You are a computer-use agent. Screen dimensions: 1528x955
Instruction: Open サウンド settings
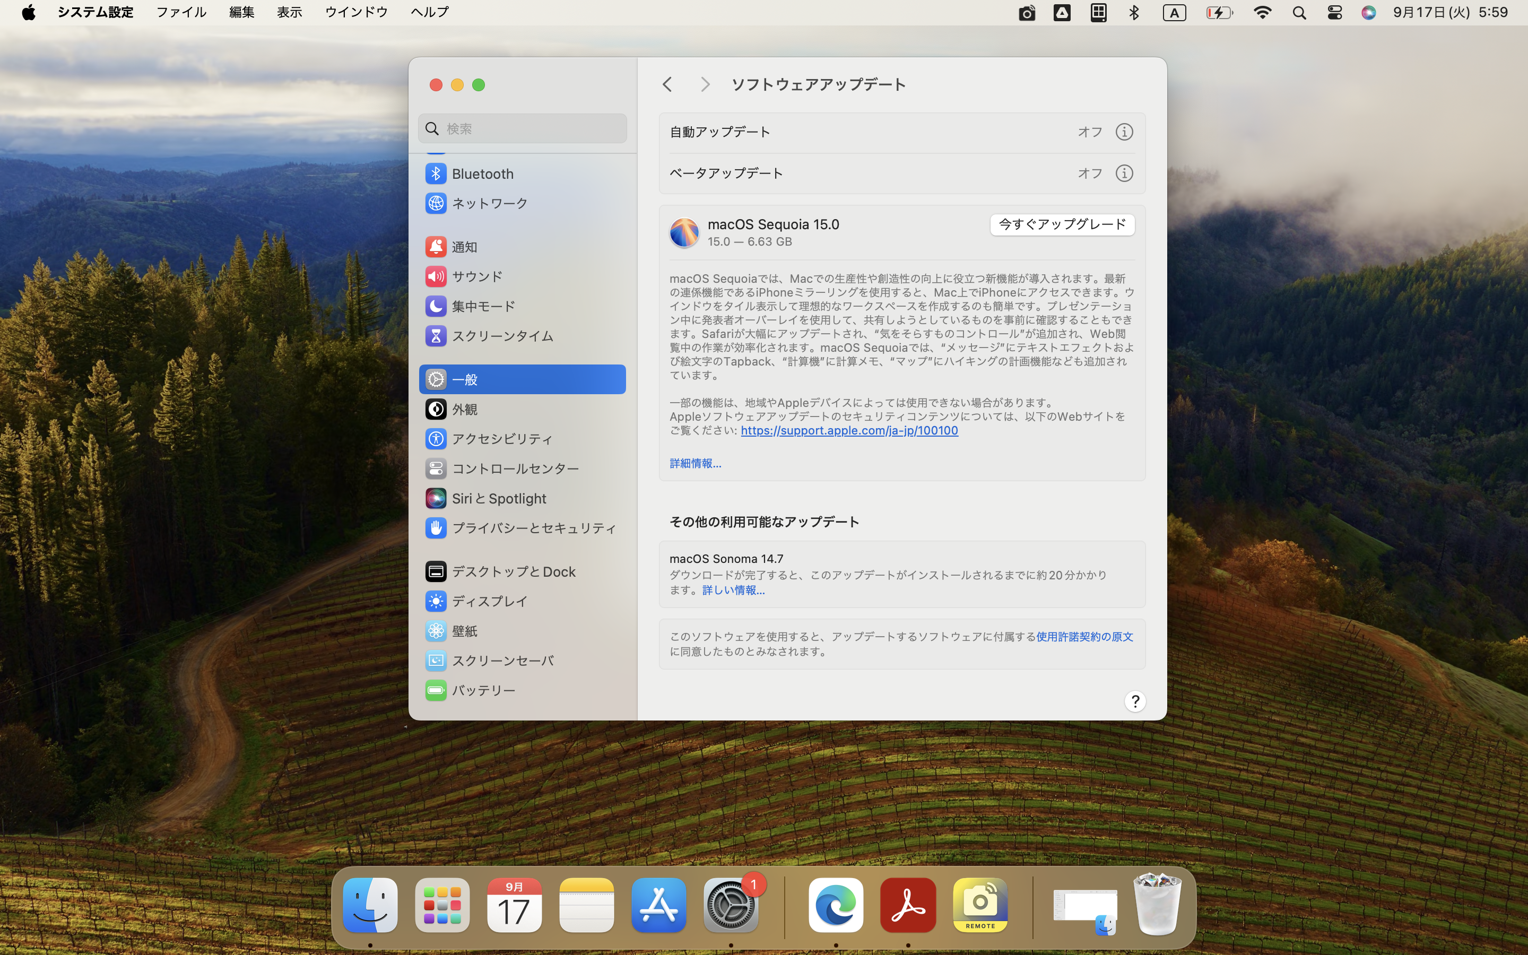pyautogui.click(x=476, y=276)
